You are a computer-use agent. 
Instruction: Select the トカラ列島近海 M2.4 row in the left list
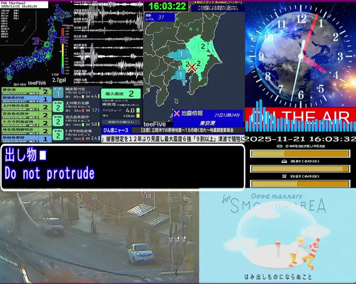click(26, 123)
